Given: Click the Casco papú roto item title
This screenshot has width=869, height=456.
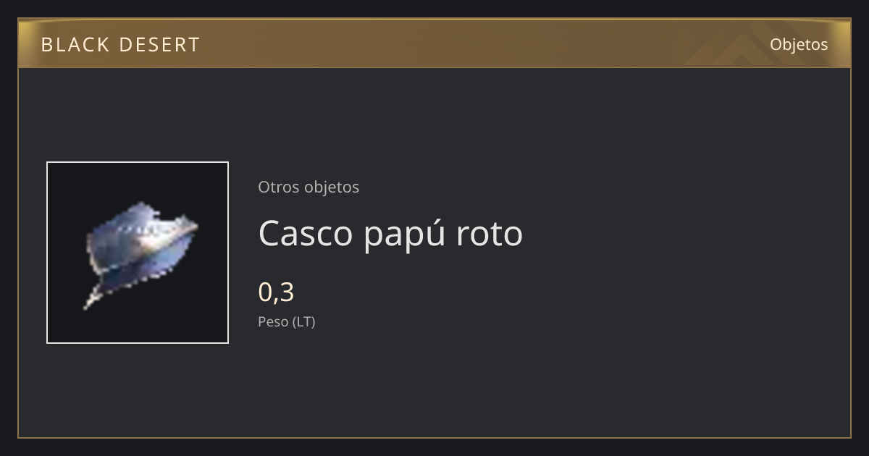Looking at the screenshot, I should (x=390, y=233).
